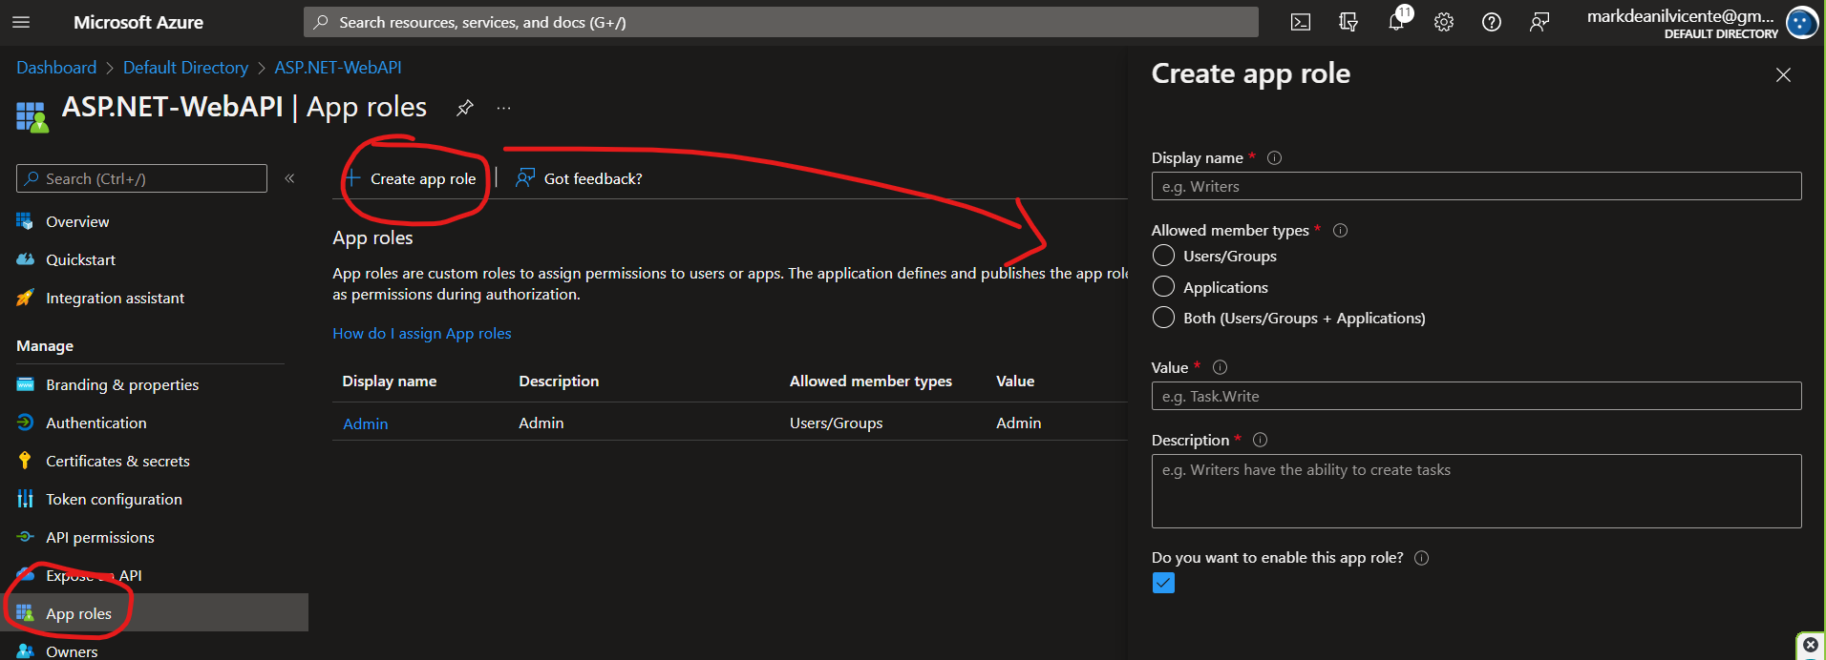This screenshot has width=1826, height=660.
Task: Focus the global search resources bar
Action: click(x=780, y=22)
